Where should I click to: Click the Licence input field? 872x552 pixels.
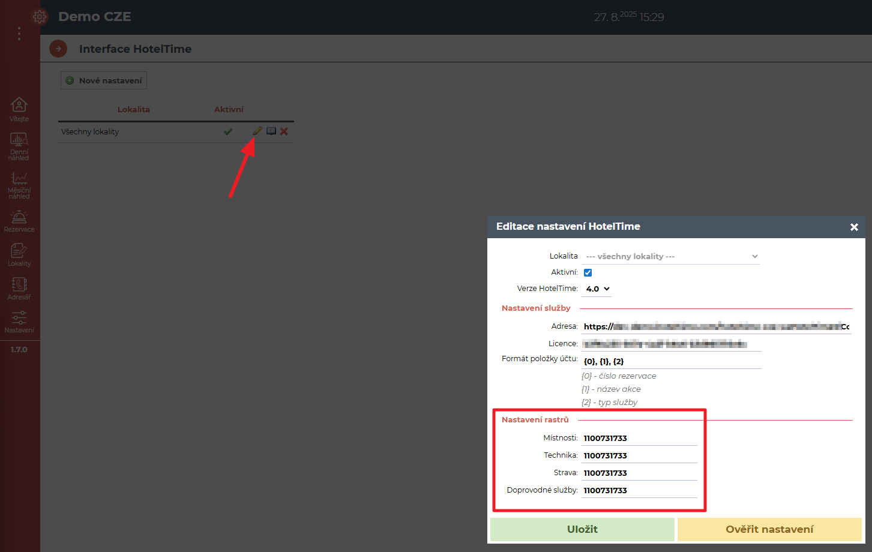(x=672, y=344)
